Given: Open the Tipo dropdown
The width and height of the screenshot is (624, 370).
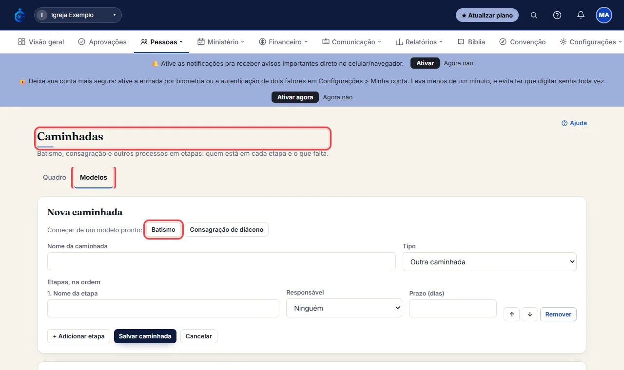Looking at the screenshot, I should pyautogui.click(x=489, y=261).
